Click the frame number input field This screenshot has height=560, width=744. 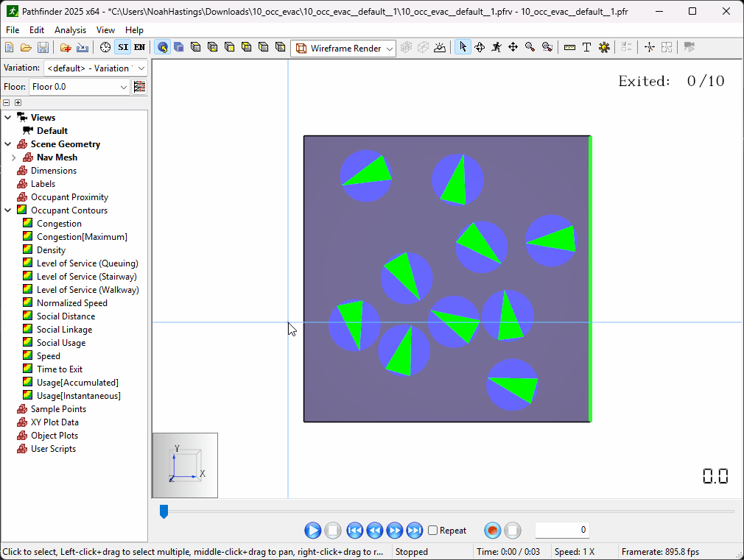pyautogui.click(x=562, y=530)
